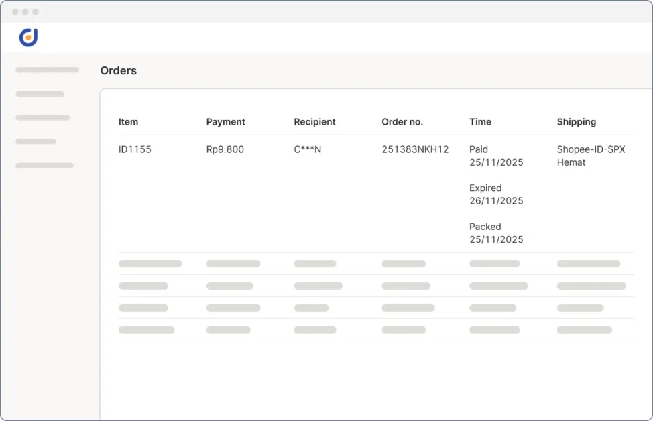This screenshot has height=421, width=653.
Task: Select the fifth sidebar menu item
Action: 44,165
